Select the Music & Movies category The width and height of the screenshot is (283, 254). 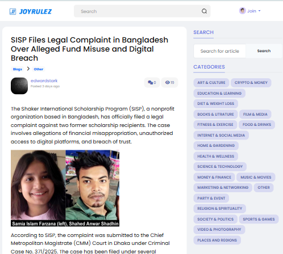click(x=256, y=177)
